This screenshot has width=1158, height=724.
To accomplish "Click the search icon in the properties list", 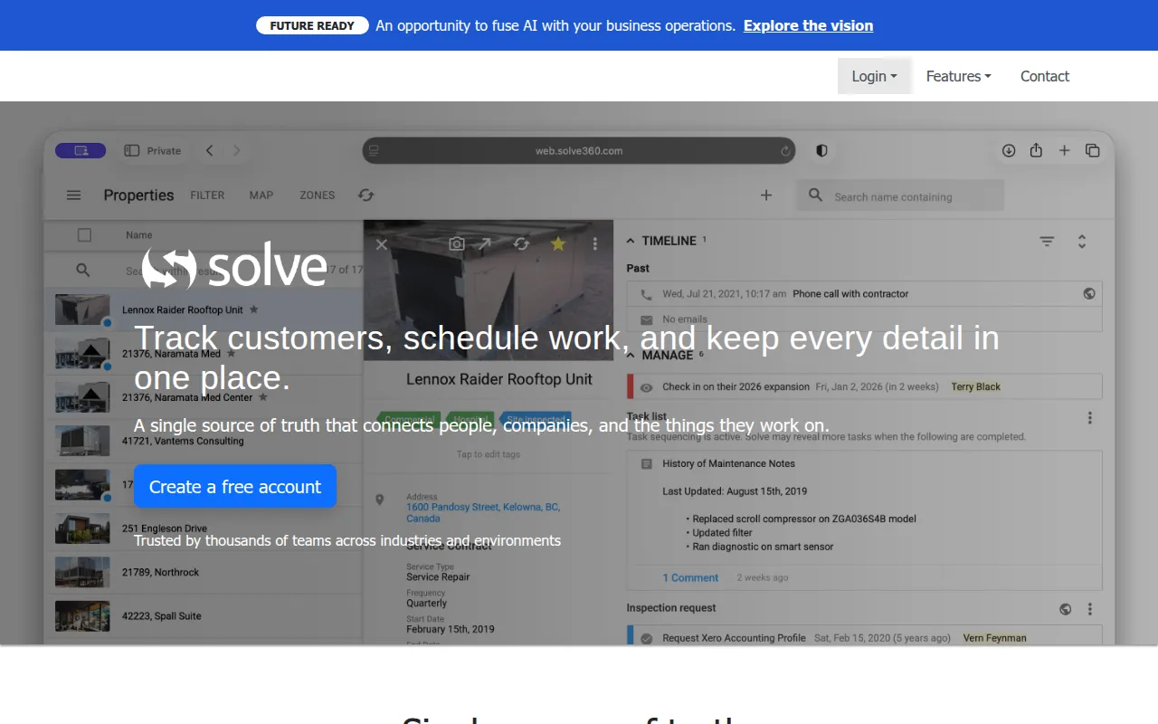I will pos(82,270).
